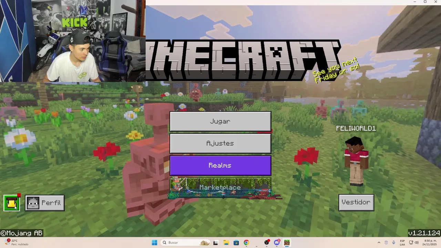
Task: Switch to OBS Studio in taskbar
Action: point(267,242)
